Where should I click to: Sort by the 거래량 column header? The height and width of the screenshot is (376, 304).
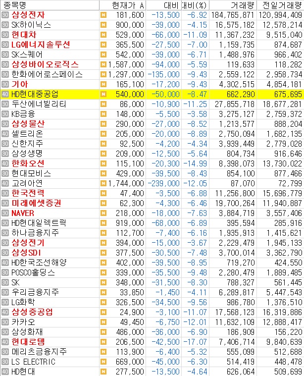tap(233, 5)
